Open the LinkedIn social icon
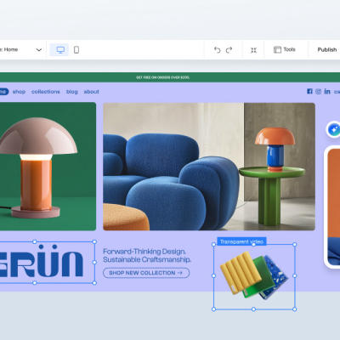 (x=327, y=91)
